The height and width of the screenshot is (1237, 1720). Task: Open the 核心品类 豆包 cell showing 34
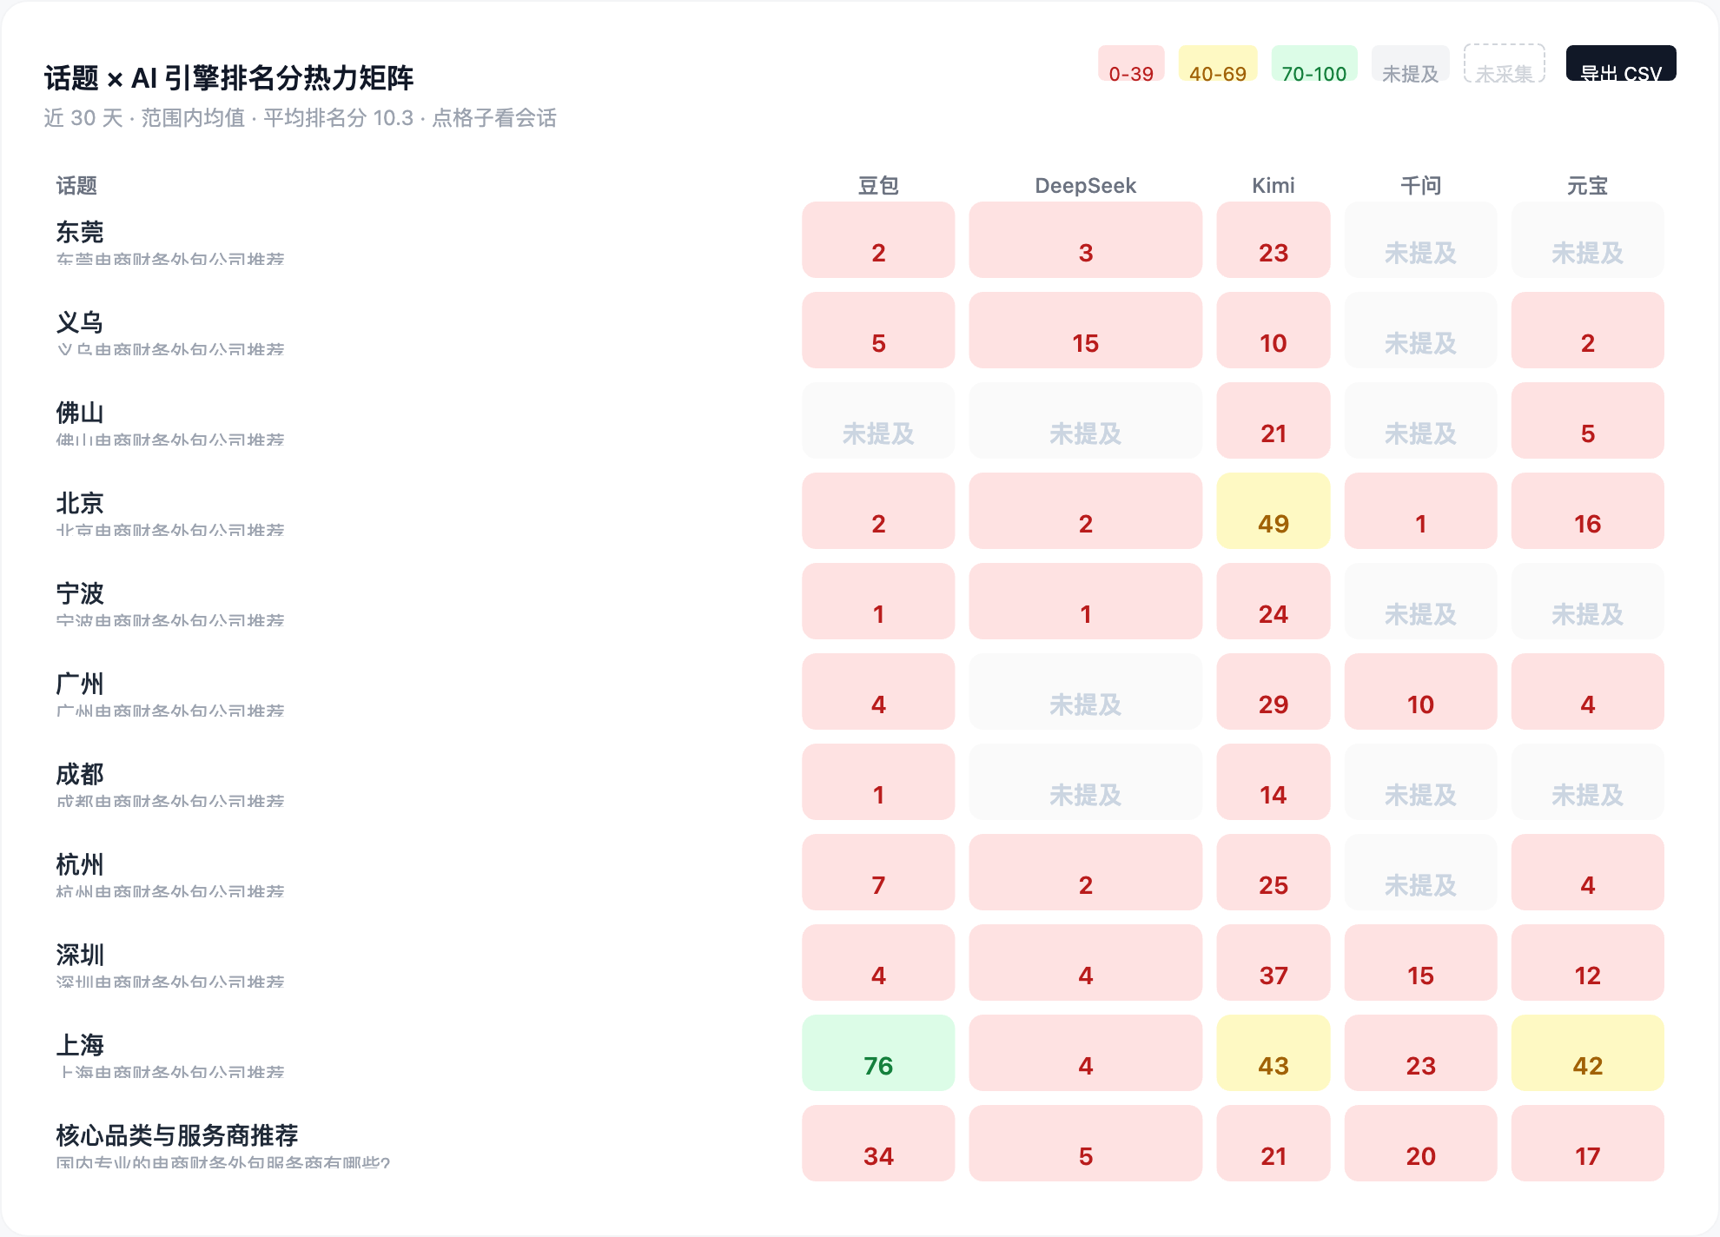[x=878, y=1143]
